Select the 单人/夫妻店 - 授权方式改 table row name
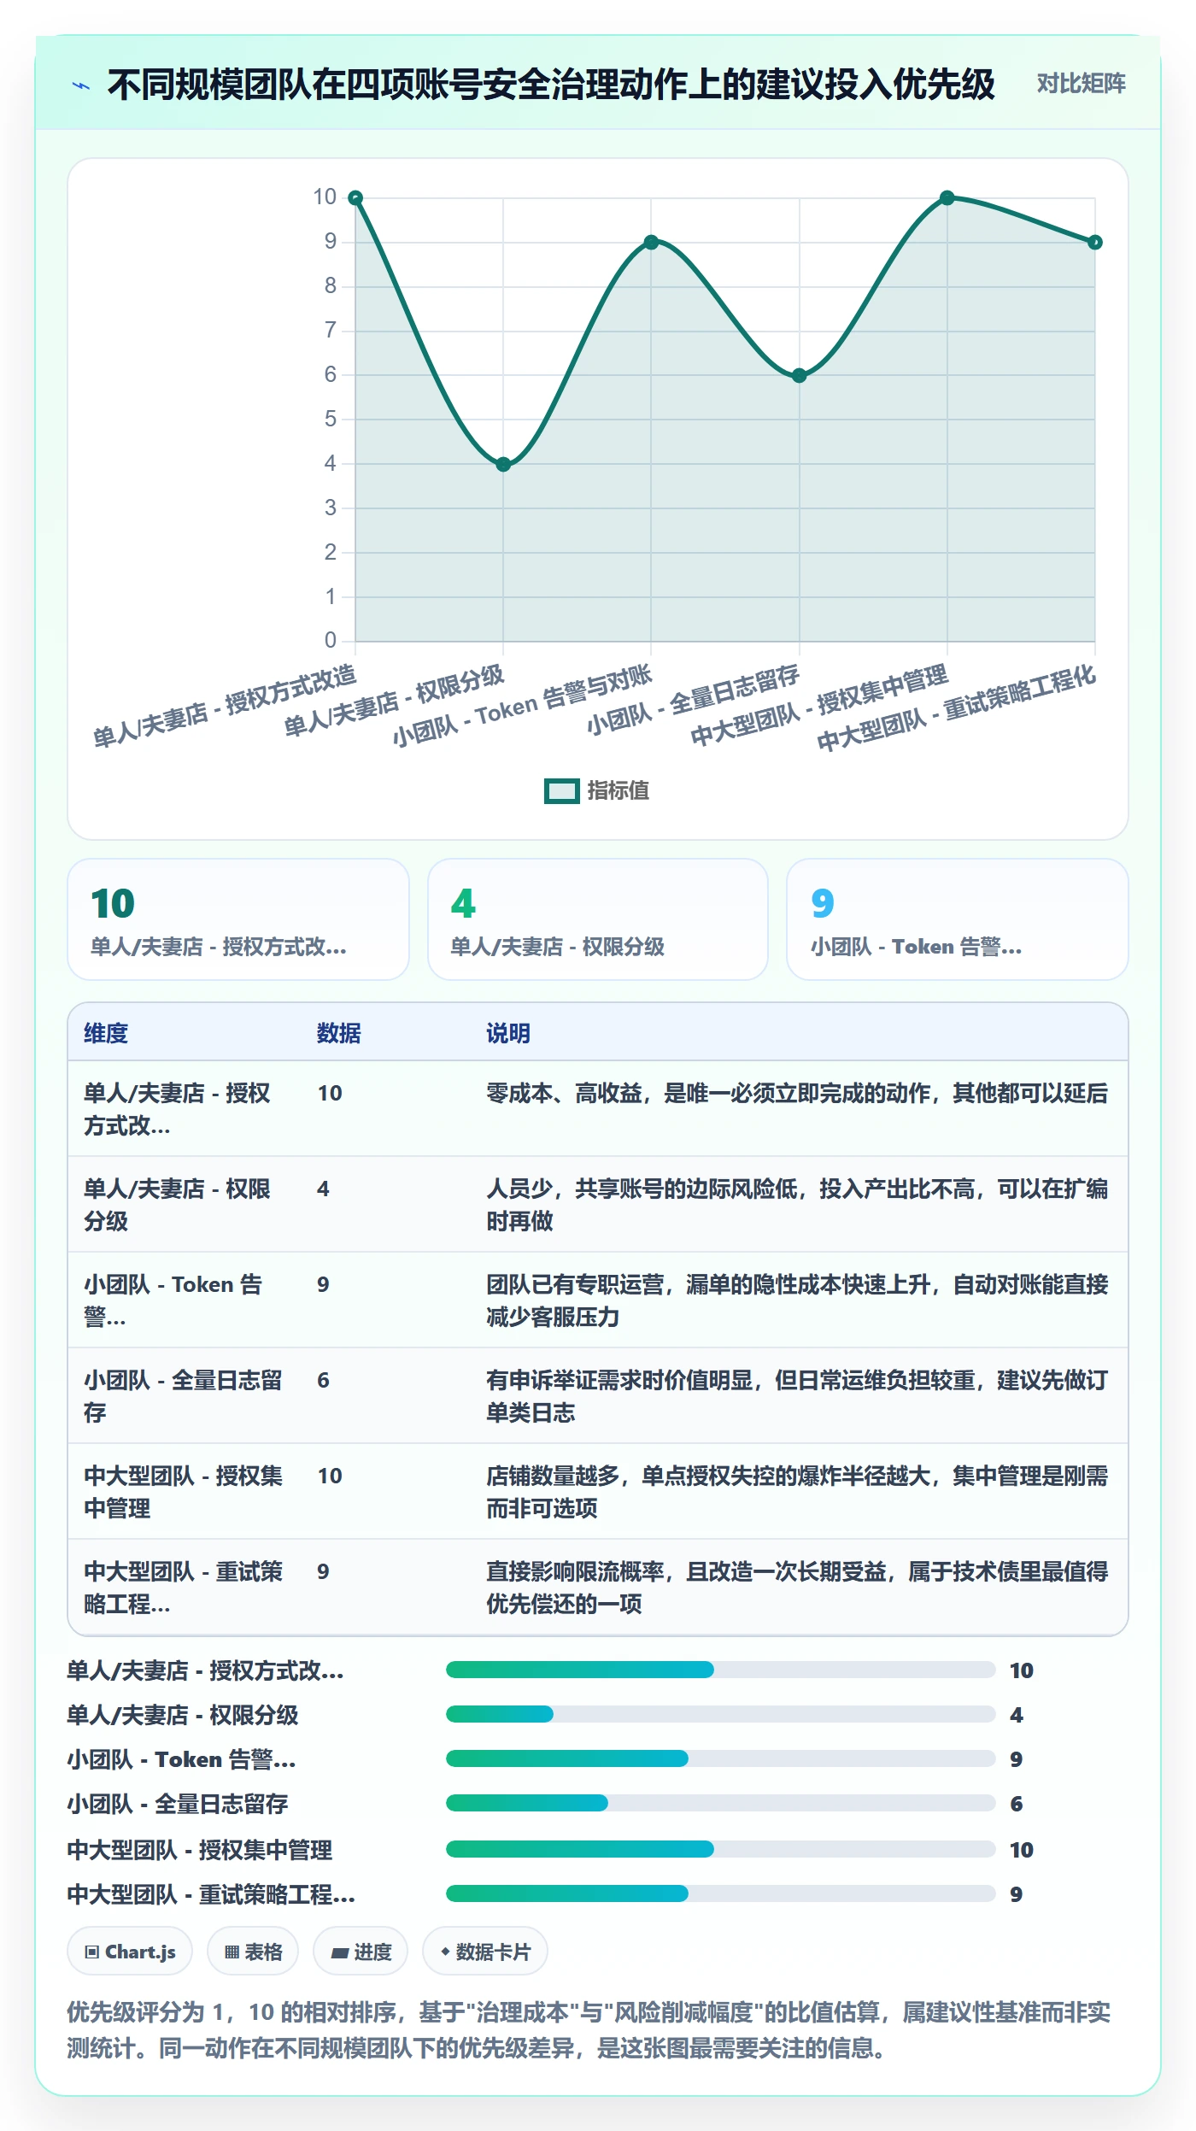 [178, 1109]
